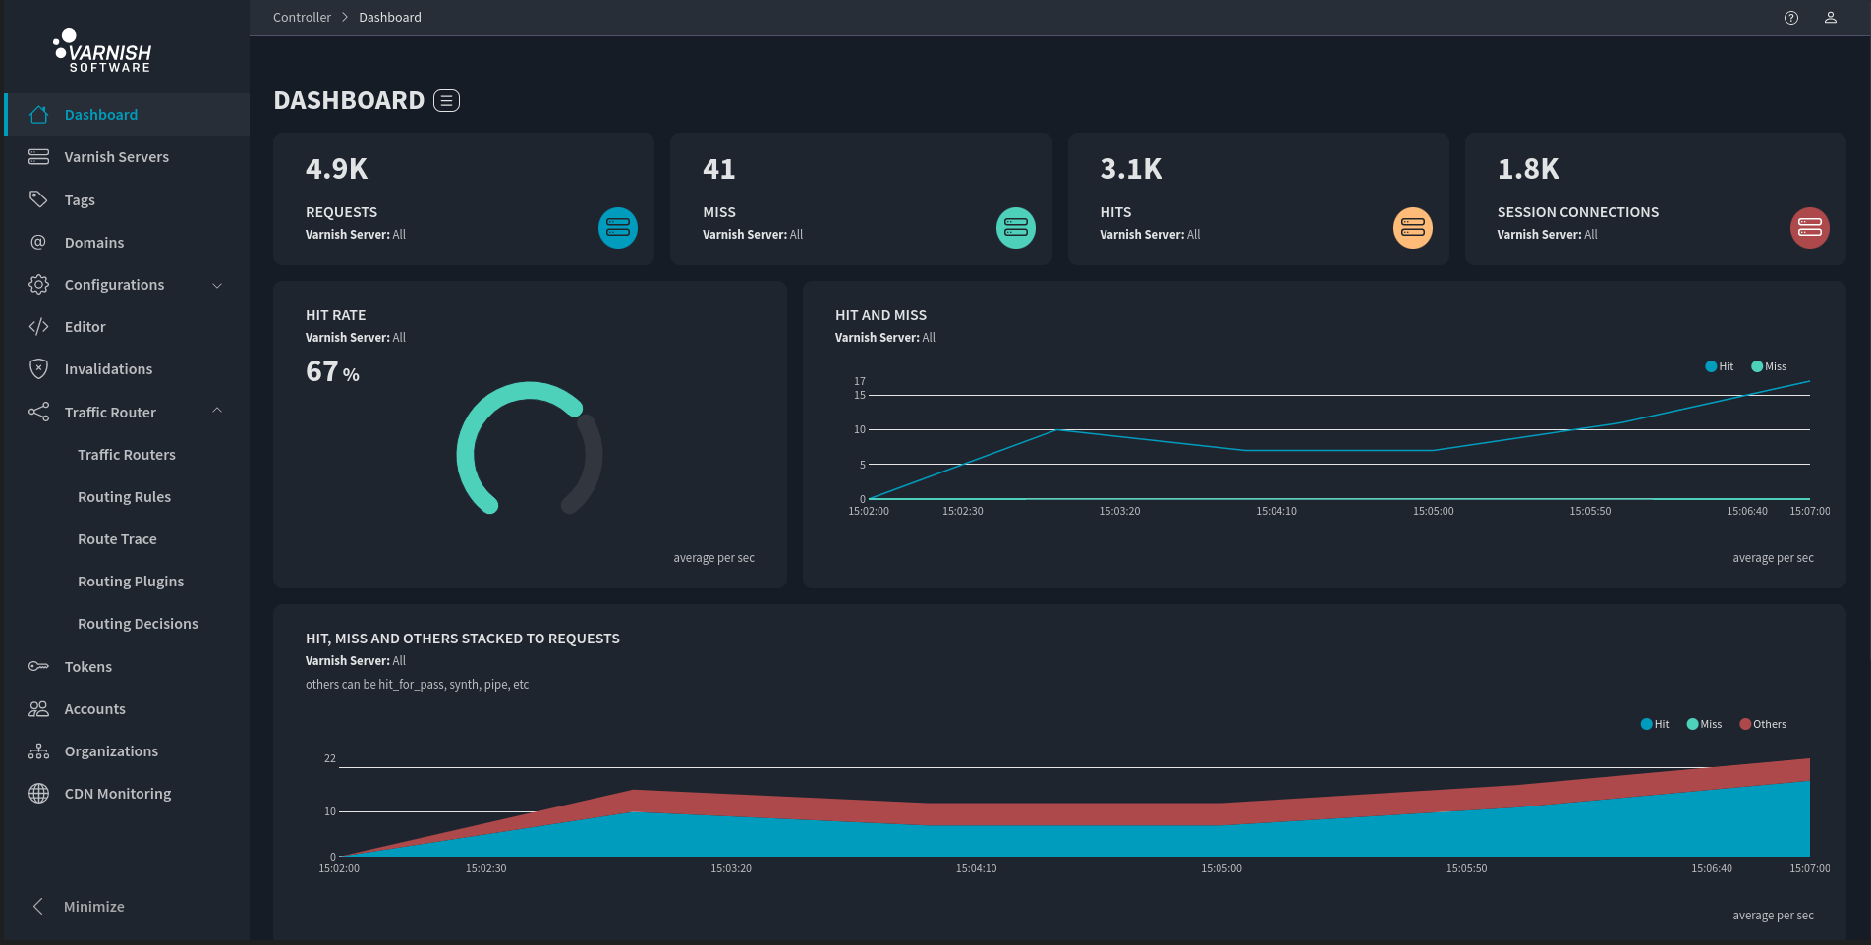
Task: Open the Dashboard home icon in sidebar
Action: [38, 114]
